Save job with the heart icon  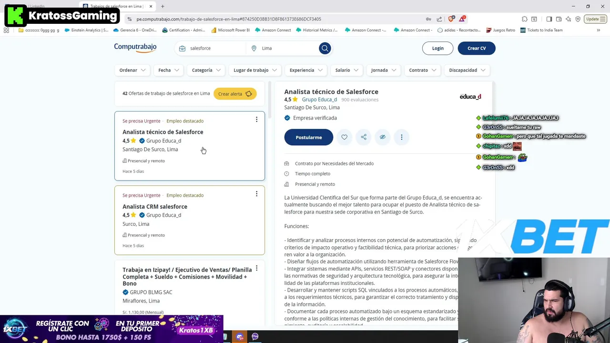click(344, 137)
